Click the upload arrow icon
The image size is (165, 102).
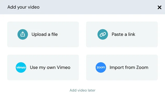click(x=23, y=34)
